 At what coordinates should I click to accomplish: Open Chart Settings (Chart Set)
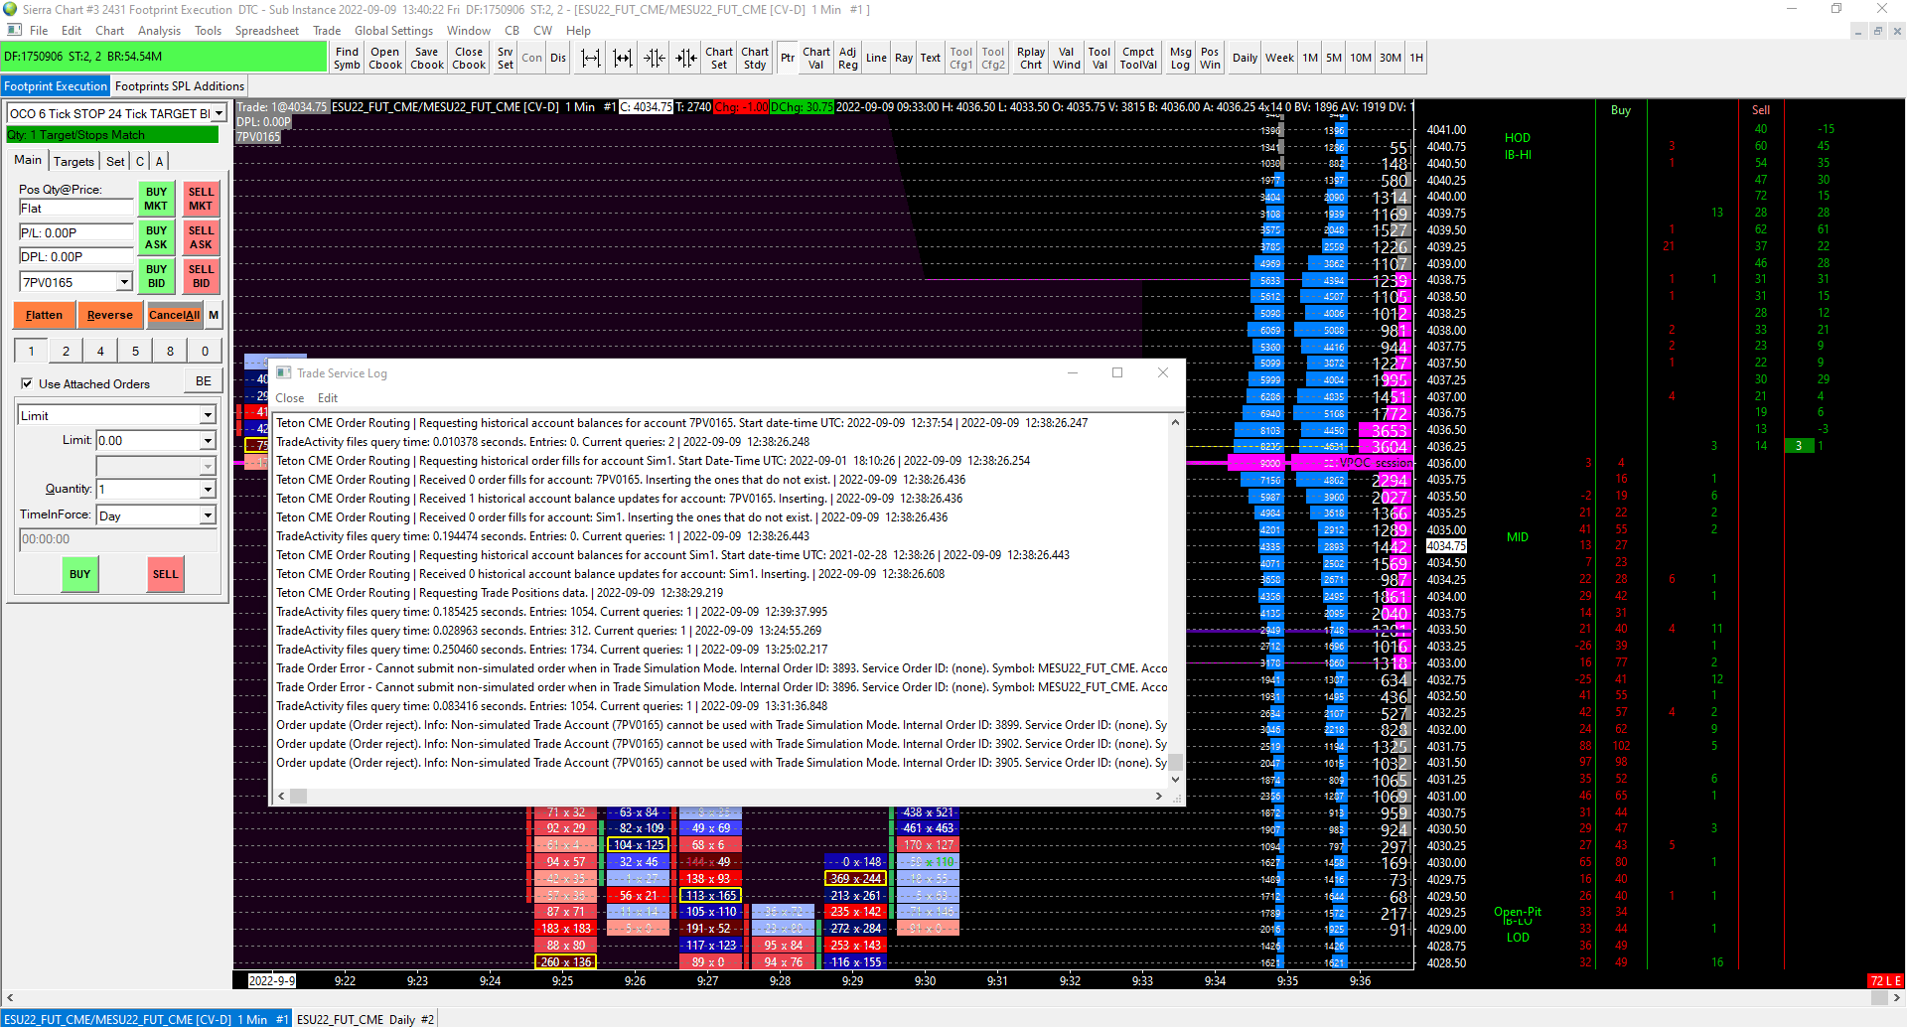(719, 58)
